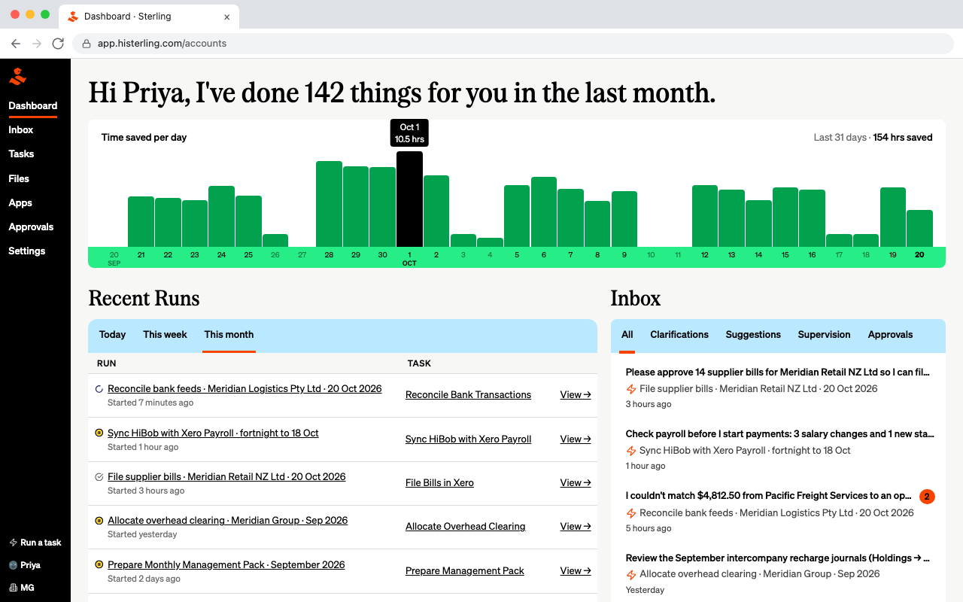
Task: Filter the Inbox by Clarifications
Action: [x=679, y=335]
